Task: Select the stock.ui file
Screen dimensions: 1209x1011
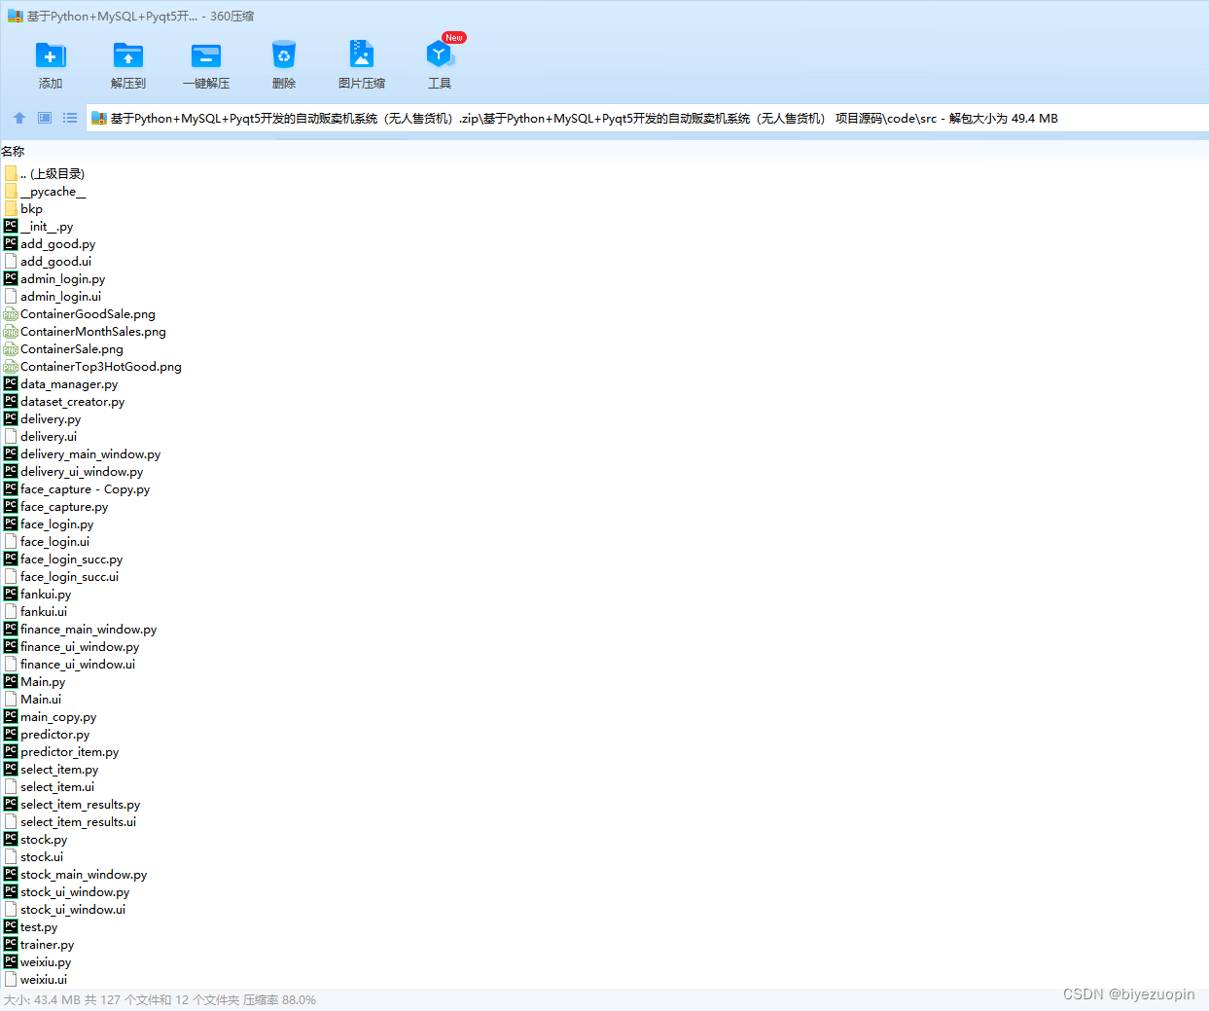Action: click(34, 856)
